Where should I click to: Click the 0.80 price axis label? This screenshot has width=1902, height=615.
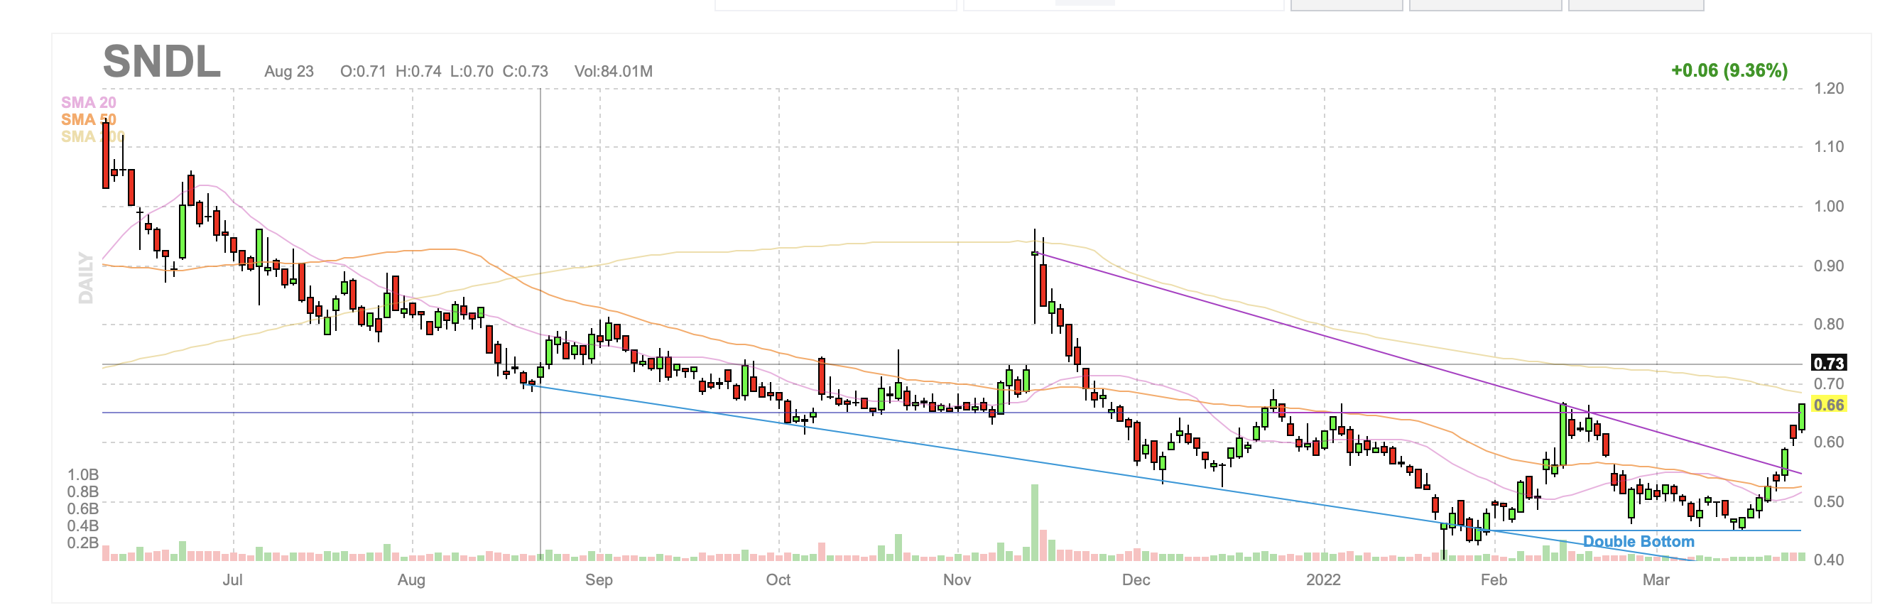tap(1828, 324)
